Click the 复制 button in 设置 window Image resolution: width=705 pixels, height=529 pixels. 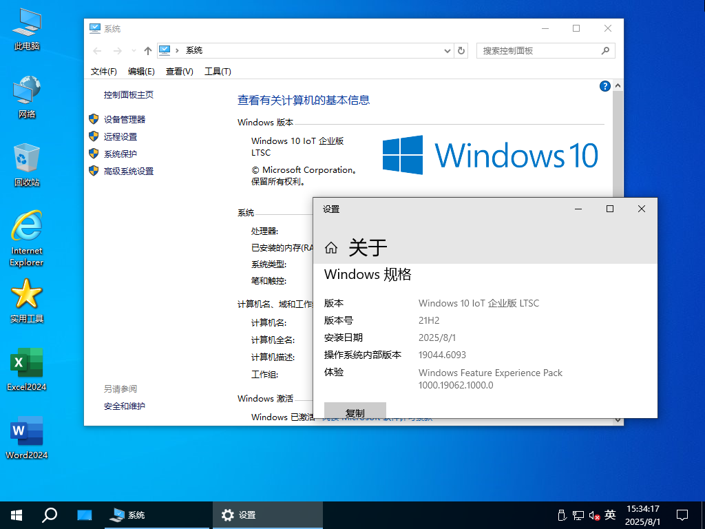pyautogui.click(x=355, y=411)
